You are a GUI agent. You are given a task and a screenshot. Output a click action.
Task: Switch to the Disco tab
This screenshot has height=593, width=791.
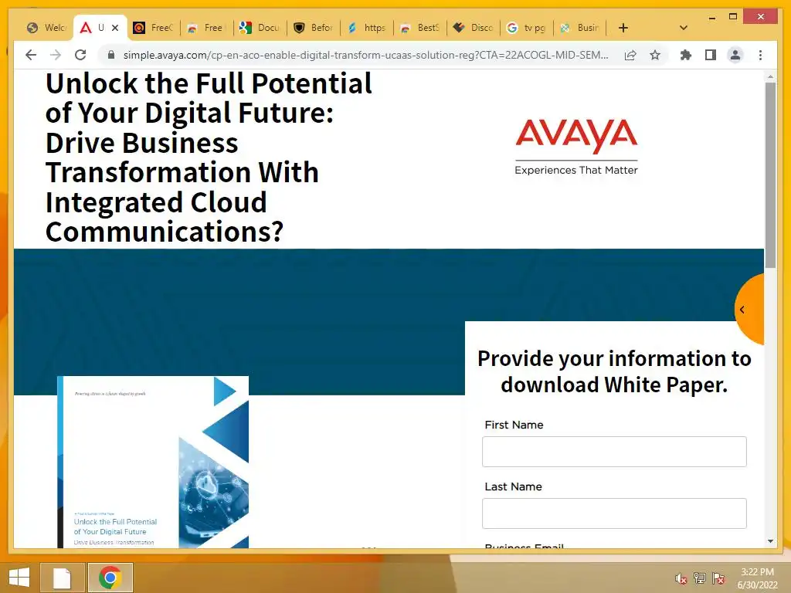[474, 28]
